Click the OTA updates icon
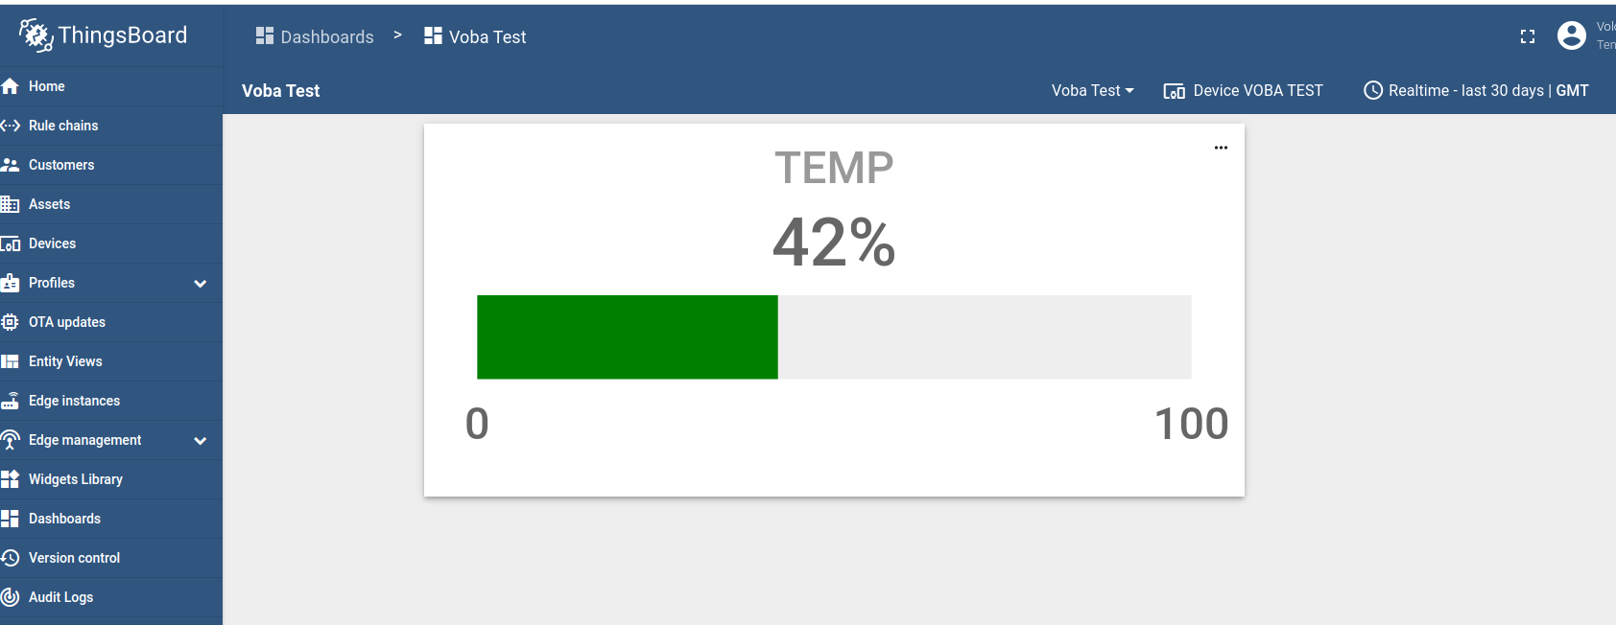The image size is (1616, 625). (x=11, y=321)
